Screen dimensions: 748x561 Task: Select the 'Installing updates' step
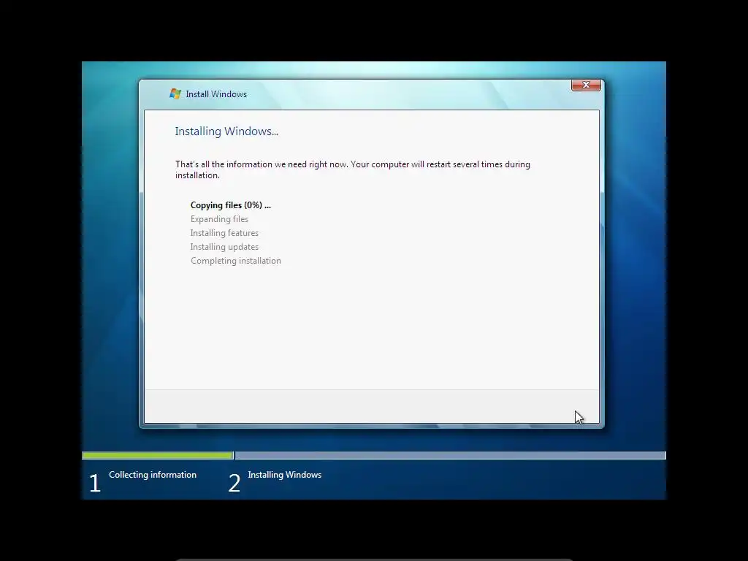tap(224, 247)
